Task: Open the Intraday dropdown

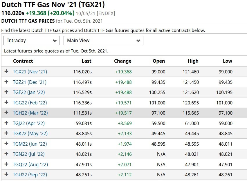Action: coord(32,40)
